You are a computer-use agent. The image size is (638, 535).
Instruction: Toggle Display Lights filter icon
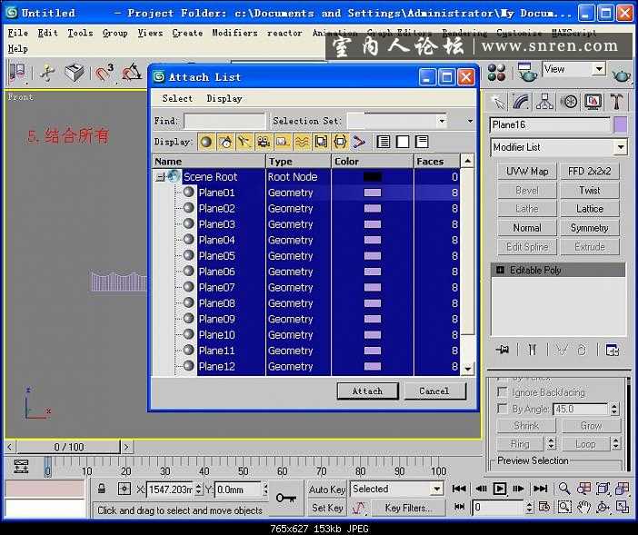pyautogui.click(x=244, y=142)
